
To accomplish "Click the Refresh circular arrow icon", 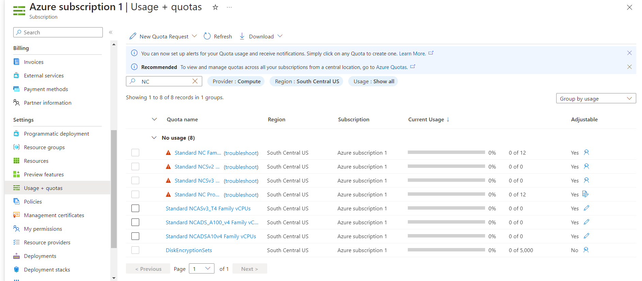I will 207,36.
